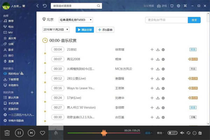Favorite current song with heart icon
210x140 pixels.
[42, 133]
